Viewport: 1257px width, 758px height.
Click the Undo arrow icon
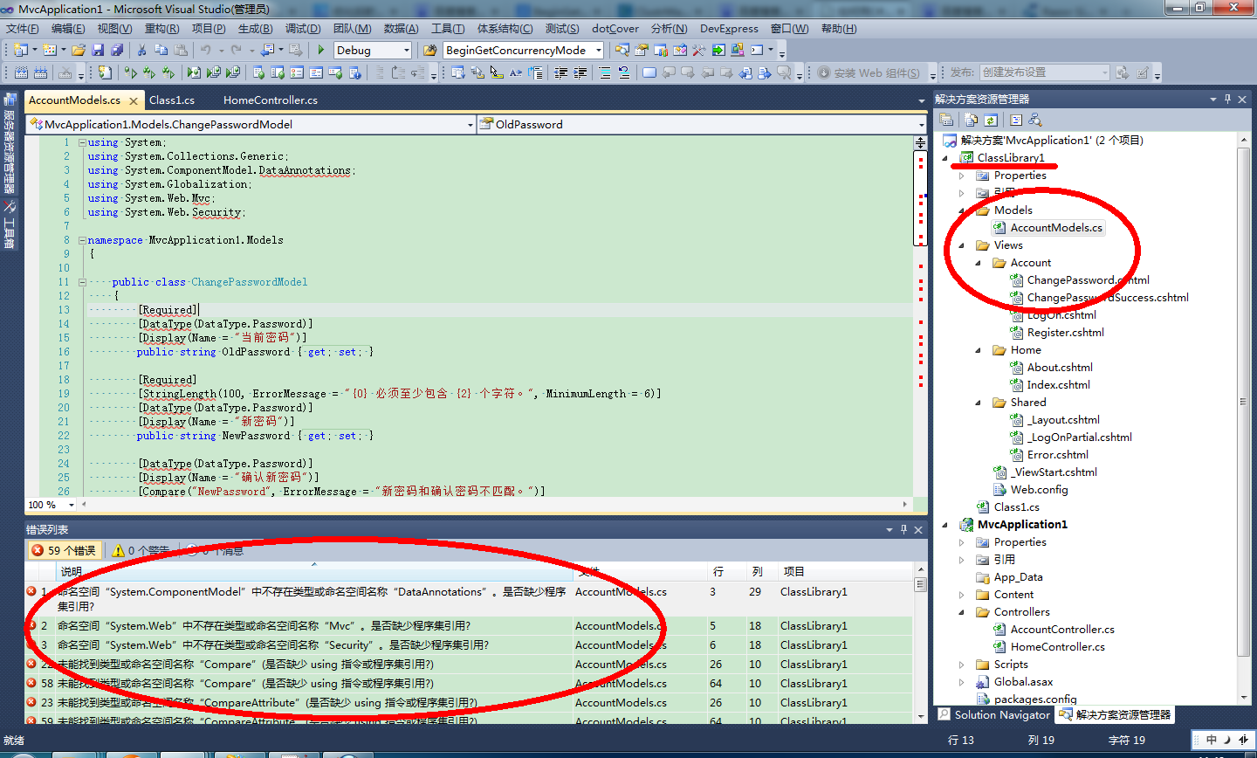coord(205,50)
